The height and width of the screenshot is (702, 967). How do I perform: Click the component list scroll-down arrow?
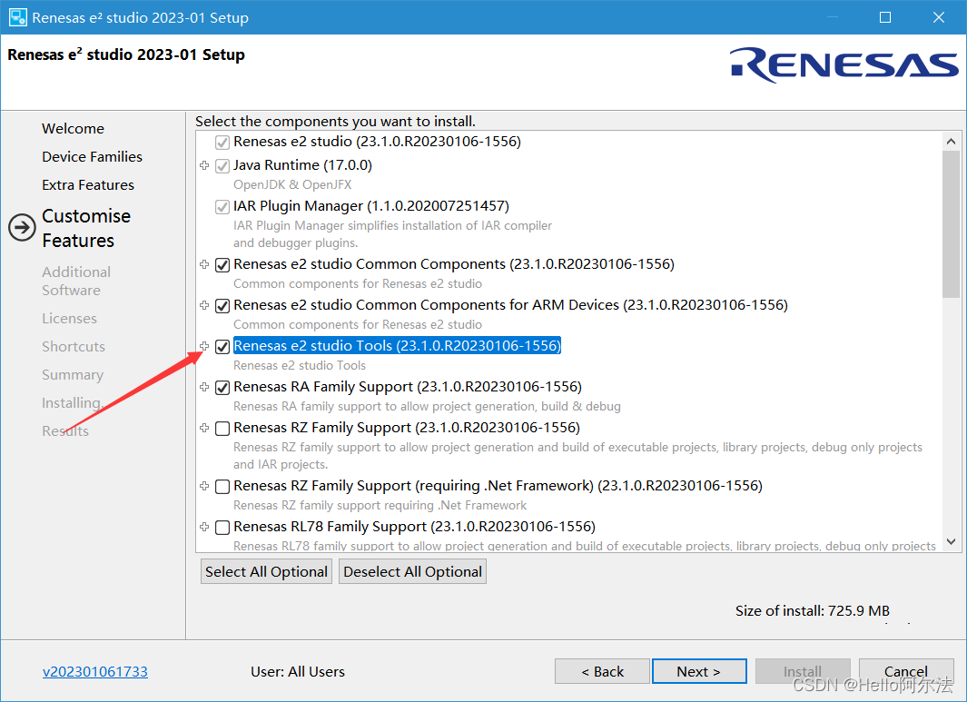pos(952,542)
